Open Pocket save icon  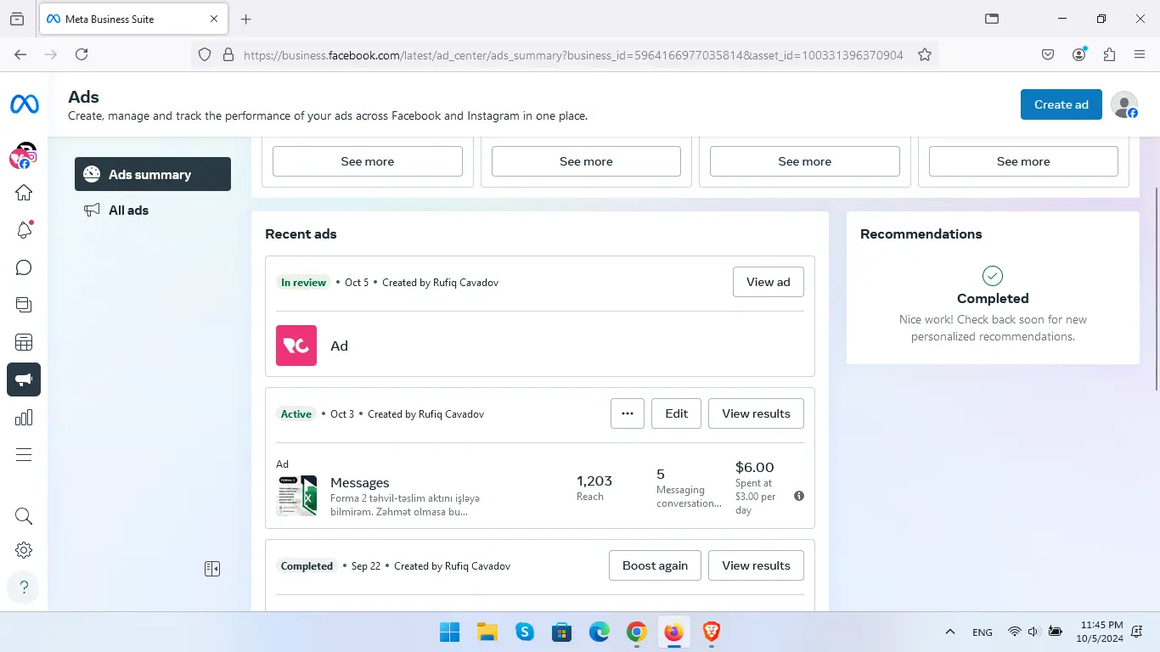pos(1048,54)
